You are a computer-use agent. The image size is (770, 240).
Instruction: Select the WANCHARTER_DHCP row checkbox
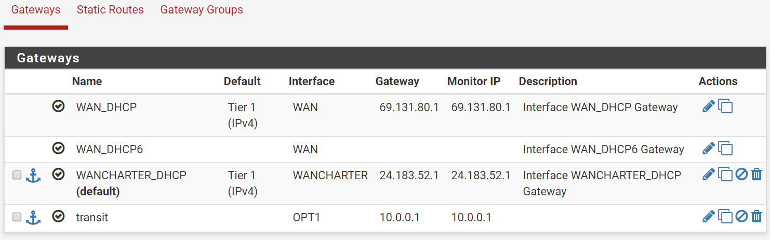17,175
